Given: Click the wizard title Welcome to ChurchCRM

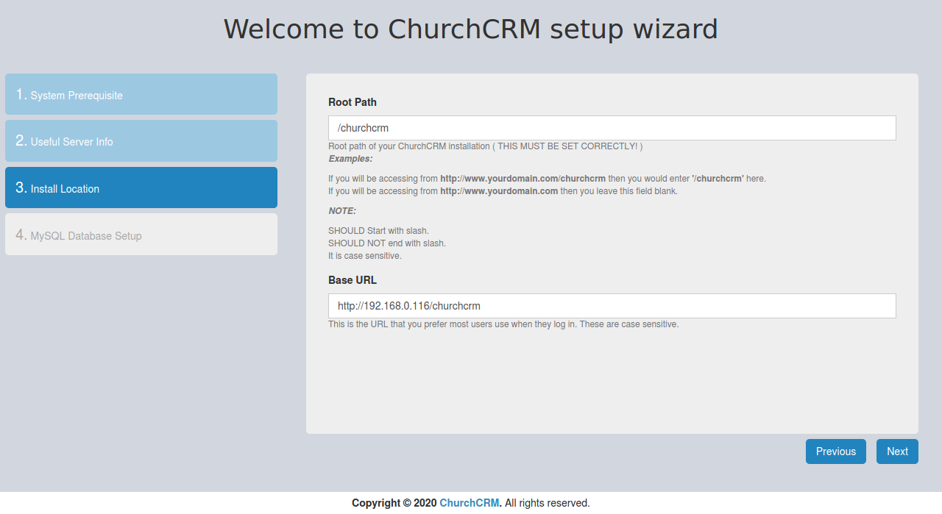Looking at the screenshot, I should coord(471,29).
